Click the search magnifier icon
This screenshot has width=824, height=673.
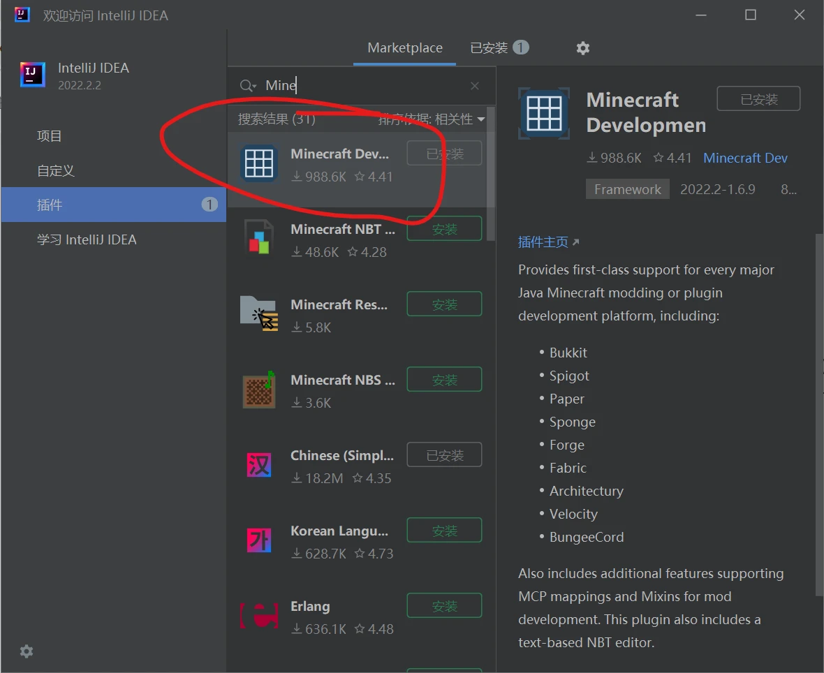point(247,86)
